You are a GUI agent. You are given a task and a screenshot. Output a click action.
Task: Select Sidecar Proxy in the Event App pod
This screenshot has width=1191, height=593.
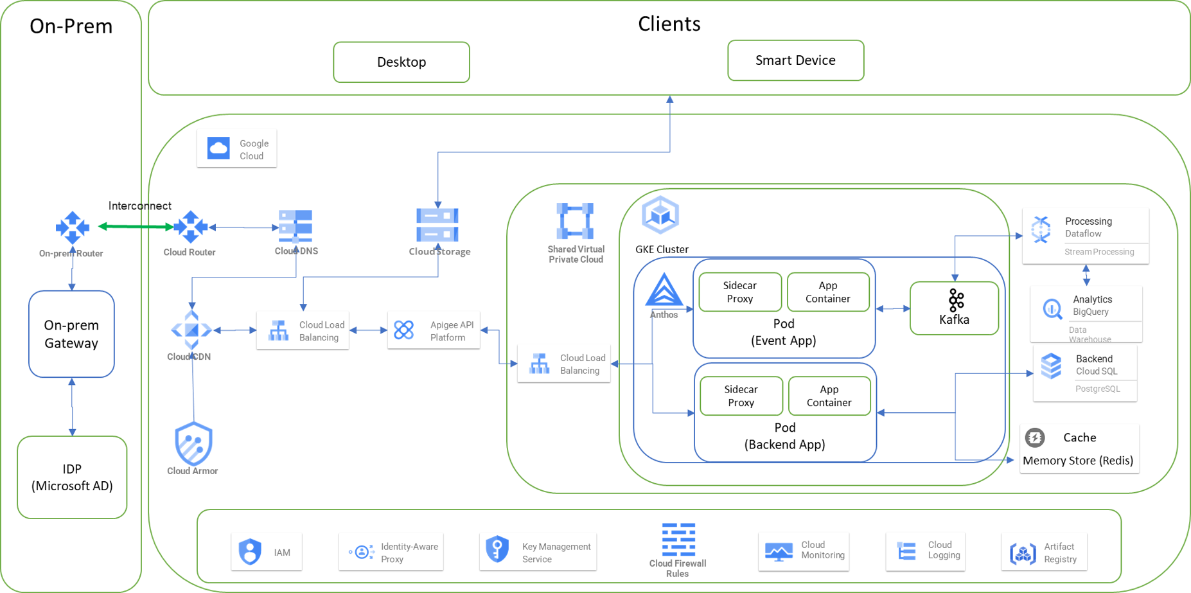740,292
